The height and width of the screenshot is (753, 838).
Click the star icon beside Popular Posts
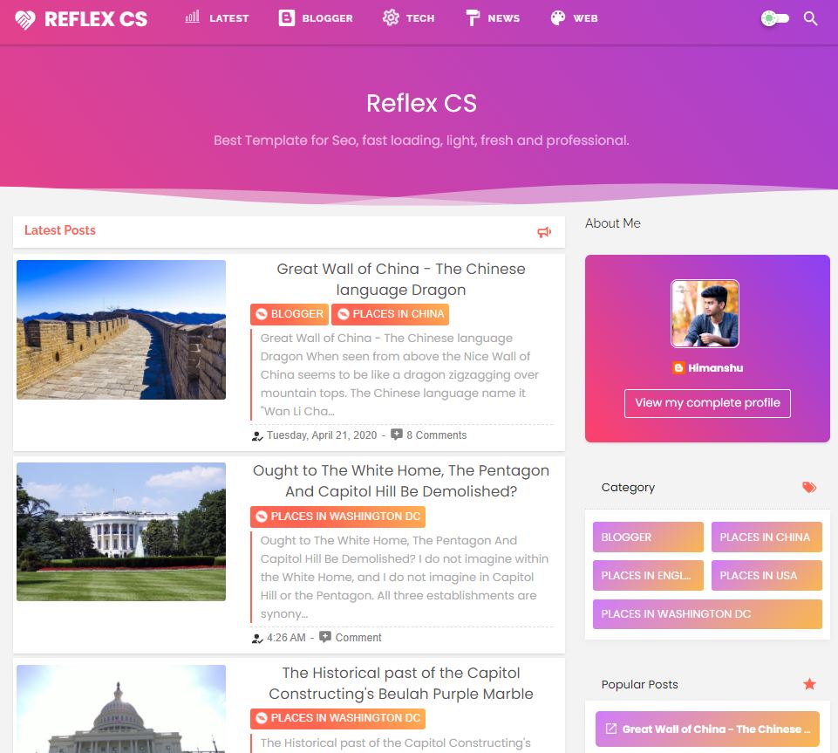click(x=808, y=686)
